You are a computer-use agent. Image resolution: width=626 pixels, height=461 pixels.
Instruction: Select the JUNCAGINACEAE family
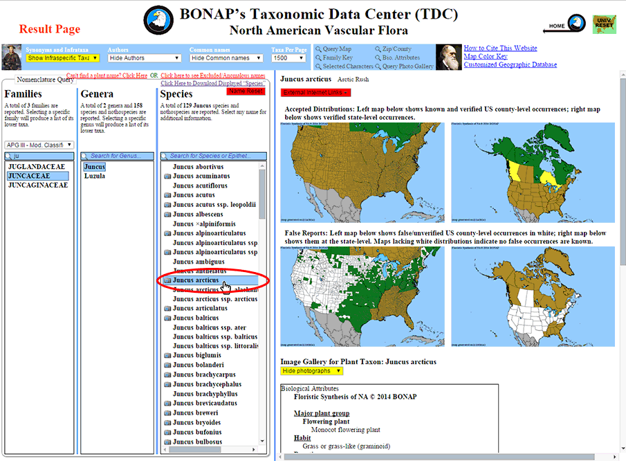(38, 186)
